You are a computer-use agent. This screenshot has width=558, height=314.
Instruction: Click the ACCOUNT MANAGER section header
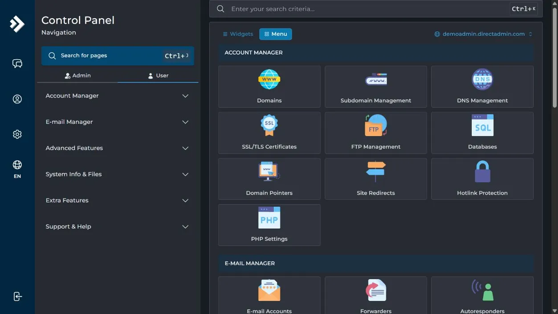(x=376, y=53)
